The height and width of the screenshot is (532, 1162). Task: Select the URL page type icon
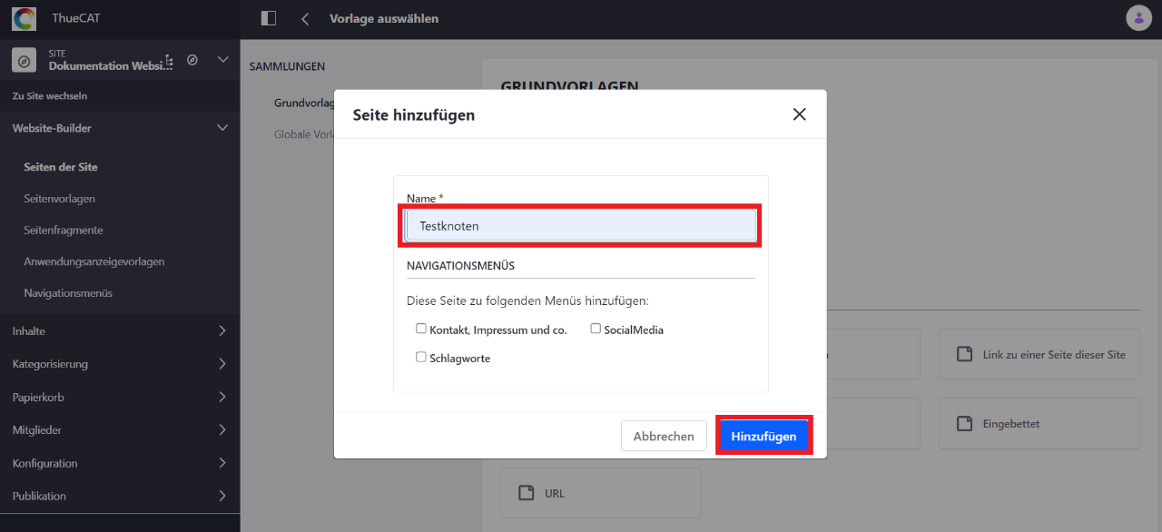(x=526, y=493)
